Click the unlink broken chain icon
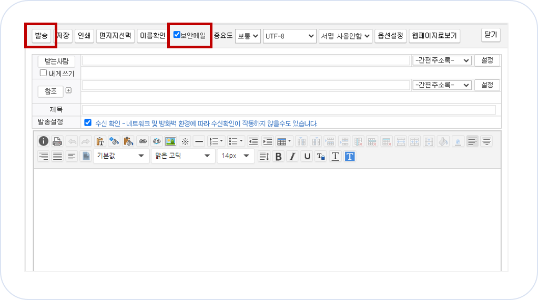538x300 pixels. point(157,141)
